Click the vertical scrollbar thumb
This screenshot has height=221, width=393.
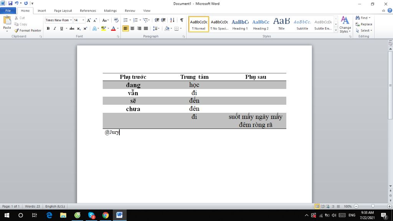pos(390,85)
